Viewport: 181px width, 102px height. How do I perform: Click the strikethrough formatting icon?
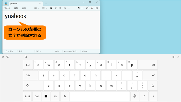click(60, 8)
